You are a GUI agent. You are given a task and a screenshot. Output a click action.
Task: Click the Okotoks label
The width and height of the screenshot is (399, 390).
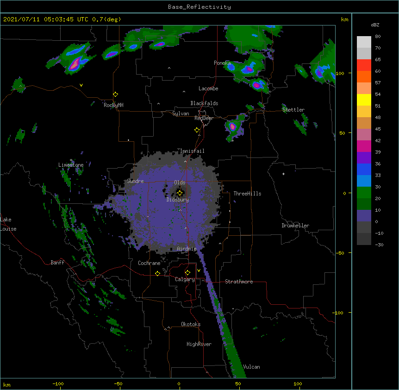[x=191, y=324]
